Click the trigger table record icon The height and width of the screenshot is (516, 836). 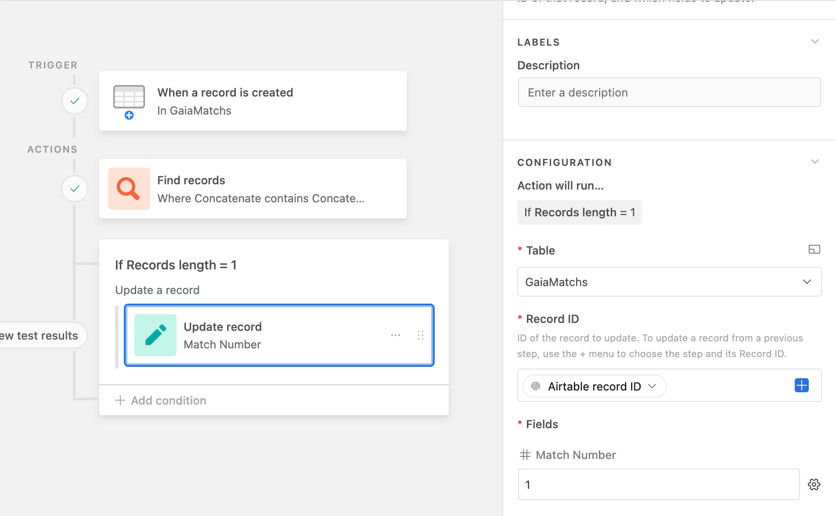coord(129,98)
